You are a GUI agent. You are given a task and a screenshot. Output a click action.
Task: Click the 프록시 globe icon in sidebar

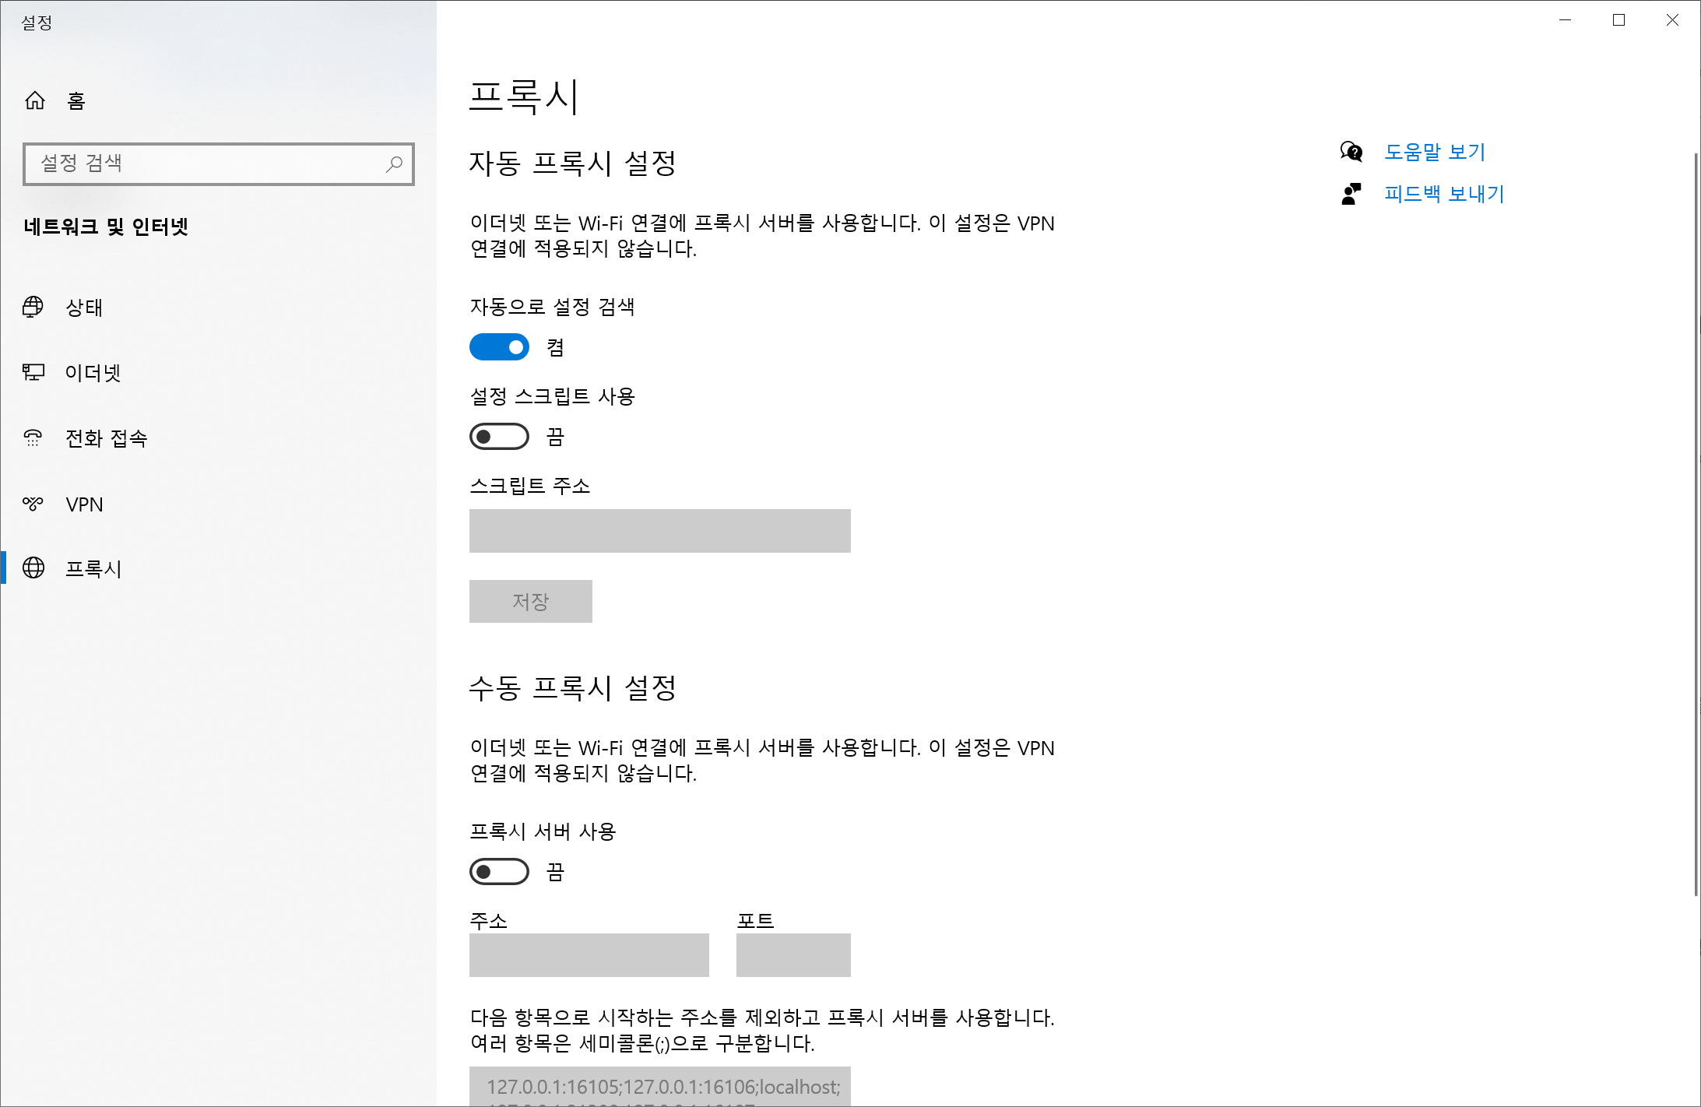[x=33, y=568]
